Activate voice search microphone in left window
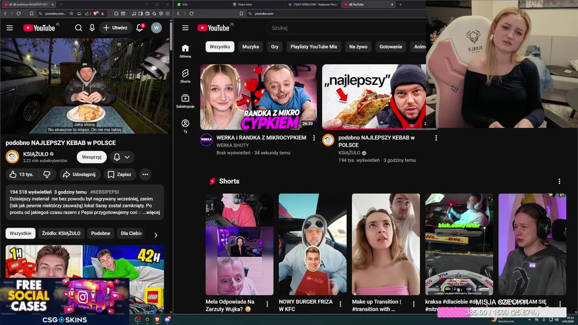Image resolution: width=578 pixels, height=325 pixels. pyautogui.click(x=92, y=28)
